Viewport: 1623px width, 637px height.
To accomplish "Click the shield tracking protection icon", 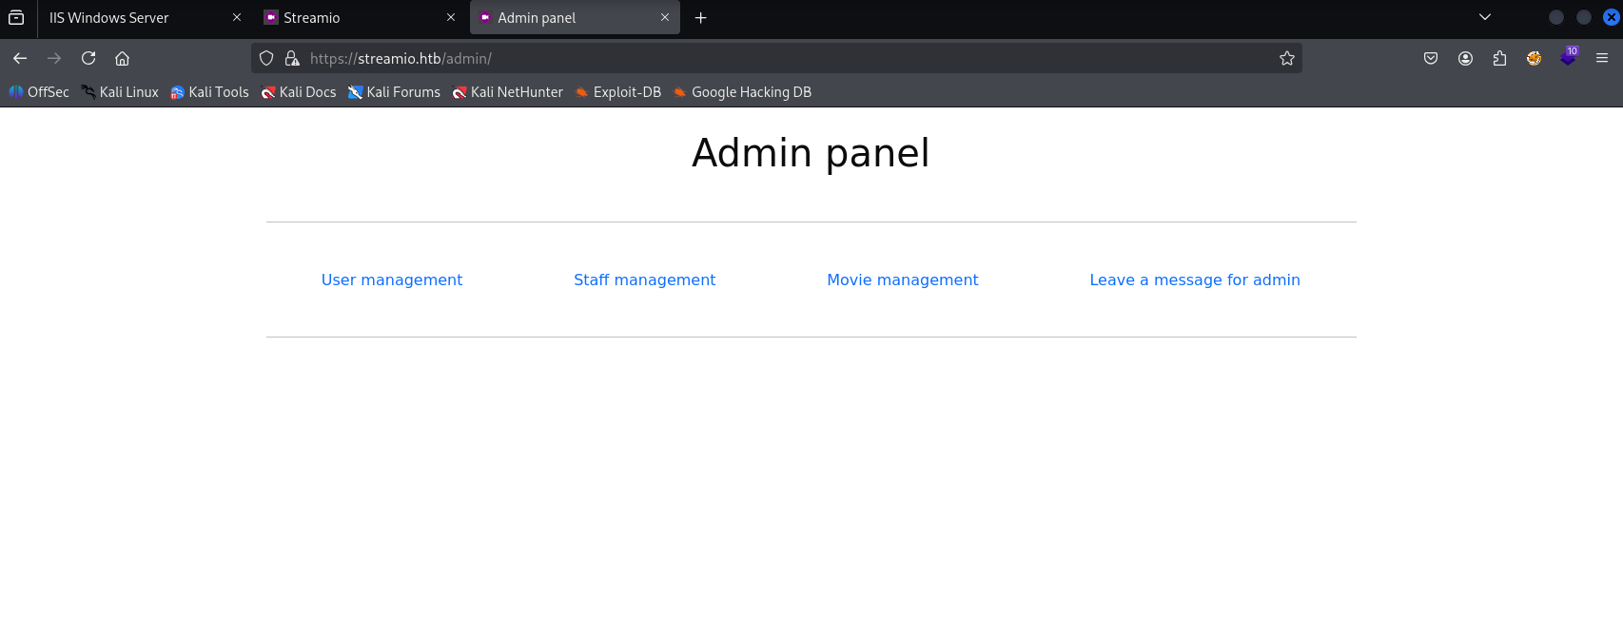I will click(266, 58).
